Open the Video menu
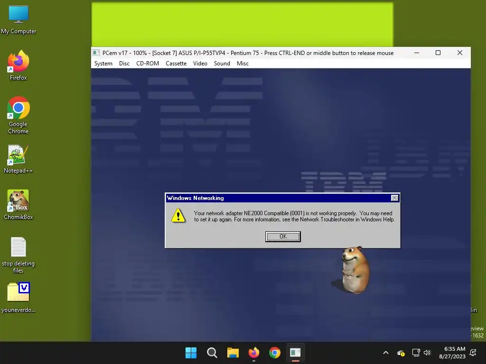This screenshot has height=364, width=486. pos(200,64)
